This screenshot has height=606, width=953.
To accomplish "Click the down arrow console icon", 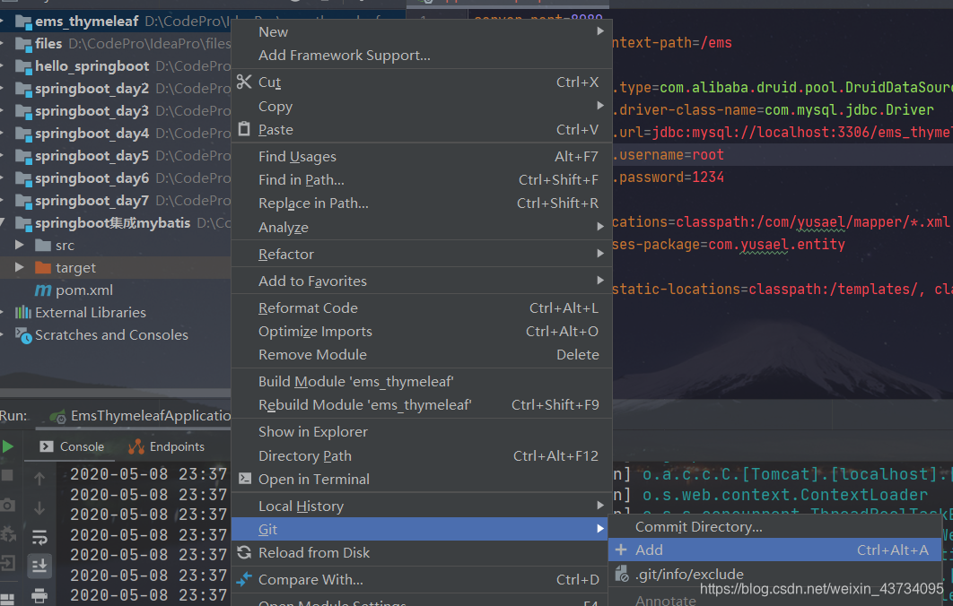I will (x=39, y=508).
